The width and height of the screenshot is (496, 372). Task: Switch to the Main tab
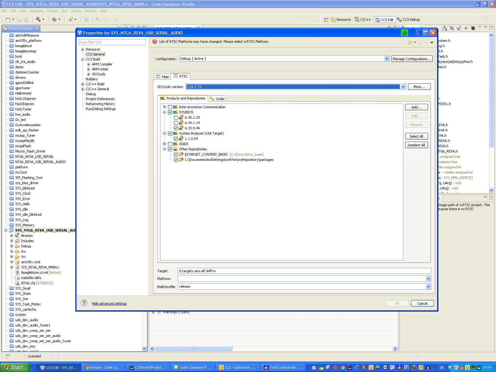(x=162, y=77)
